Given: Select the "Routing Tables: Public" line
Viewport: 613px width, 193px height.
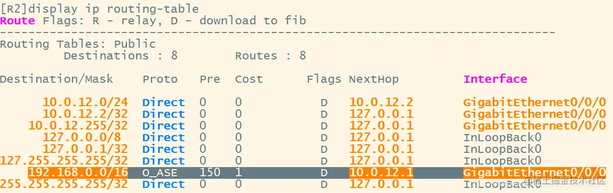Looking at the screenshot, I should pos(78,44).
